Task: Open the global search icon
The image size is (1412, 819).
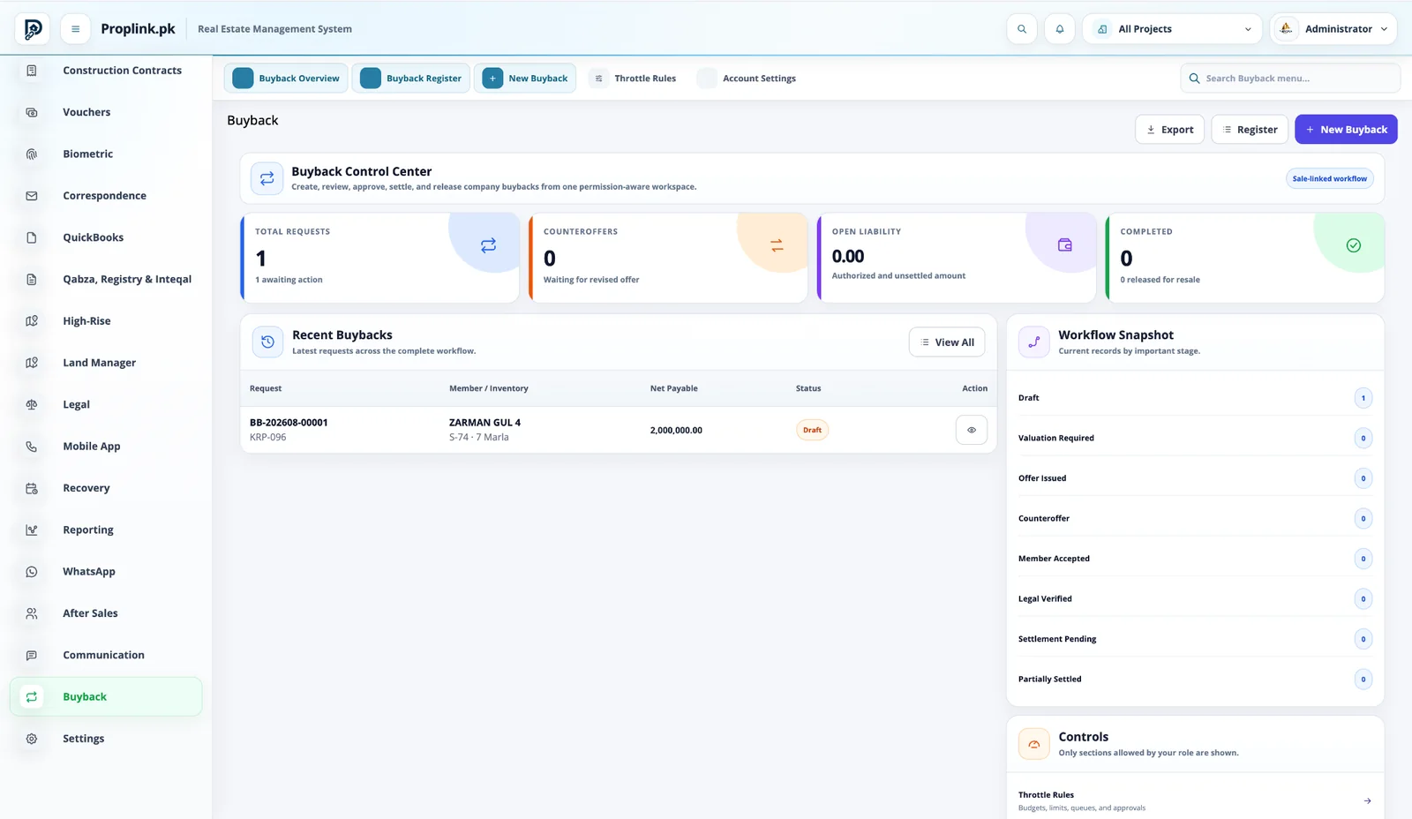Action: pyautogui.click(x=1022, y=29)
